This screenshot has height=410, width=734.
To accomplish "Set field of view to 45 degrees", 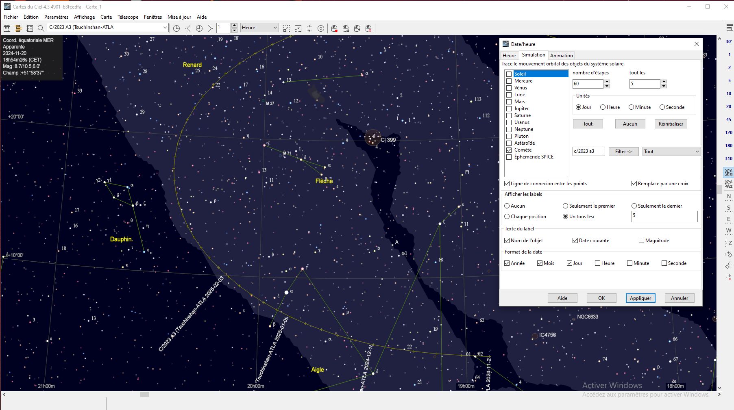I will tap(729, 119).
